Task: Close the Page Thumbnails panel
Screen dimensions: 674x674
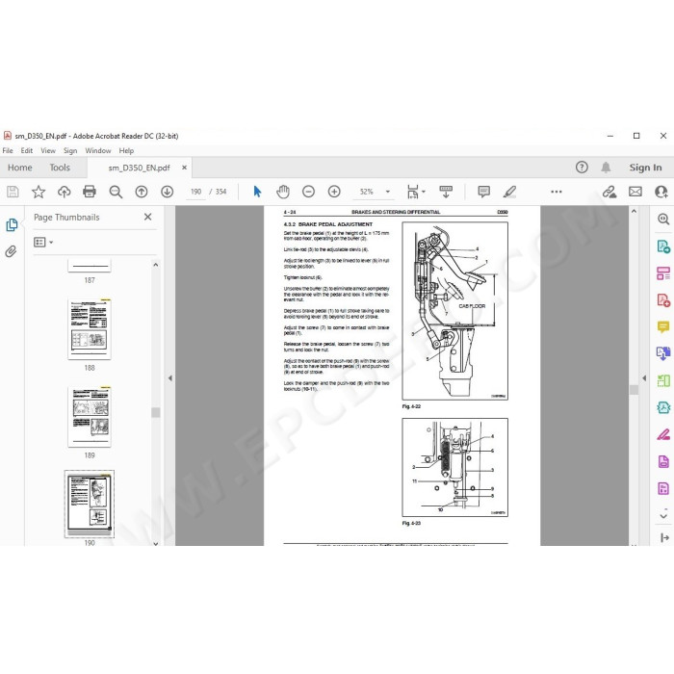Action: coord(148,217)
